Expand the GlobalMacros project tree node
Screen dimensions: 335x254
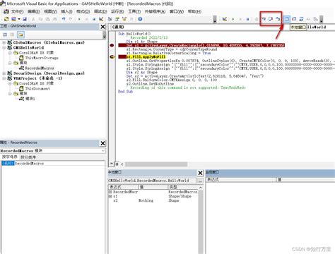tap(4, 42)
